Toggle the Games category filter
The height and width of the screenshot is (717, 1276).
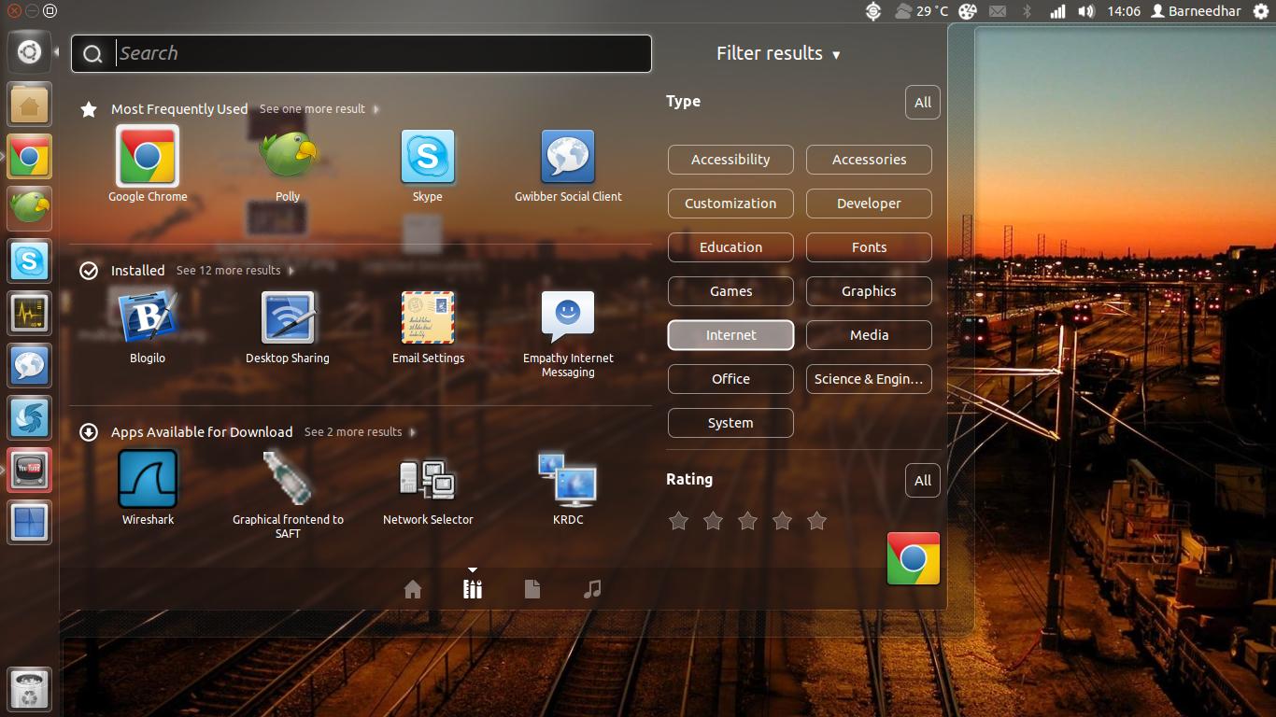(730, 291)
